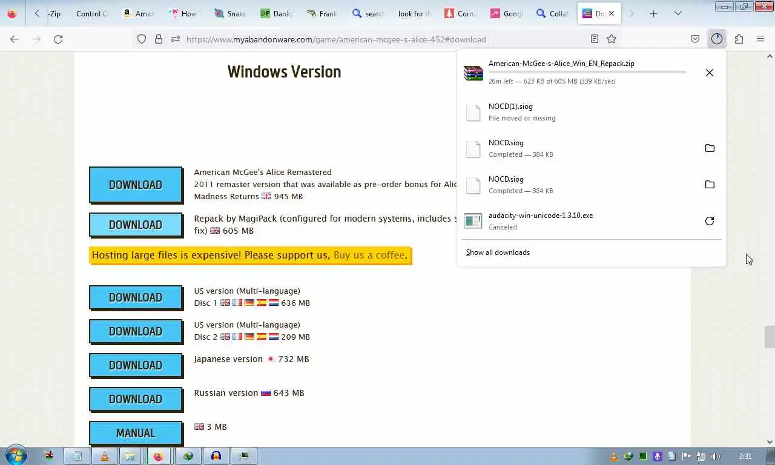Switch to the Amazon tab
This screenshot has height=465, width=775.
[x=138, y=13]
